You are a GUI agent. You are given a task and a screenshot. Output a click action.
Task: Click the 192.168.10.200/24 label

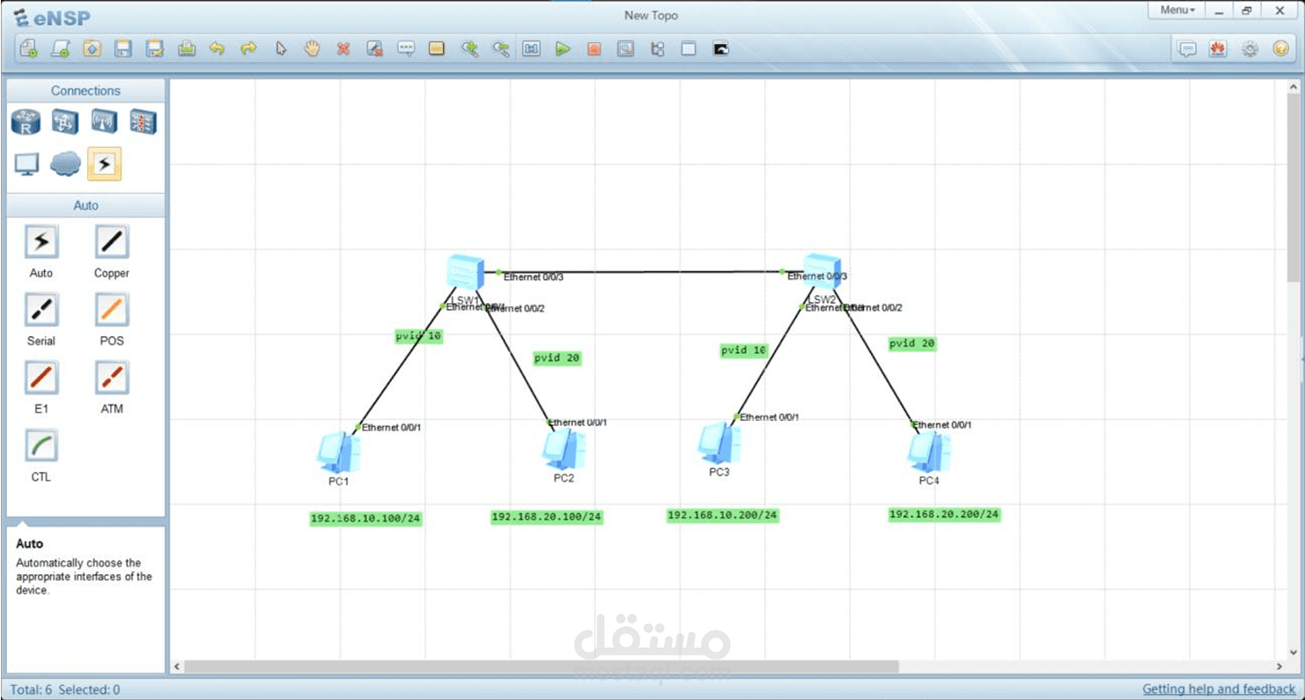pos(723,515)
